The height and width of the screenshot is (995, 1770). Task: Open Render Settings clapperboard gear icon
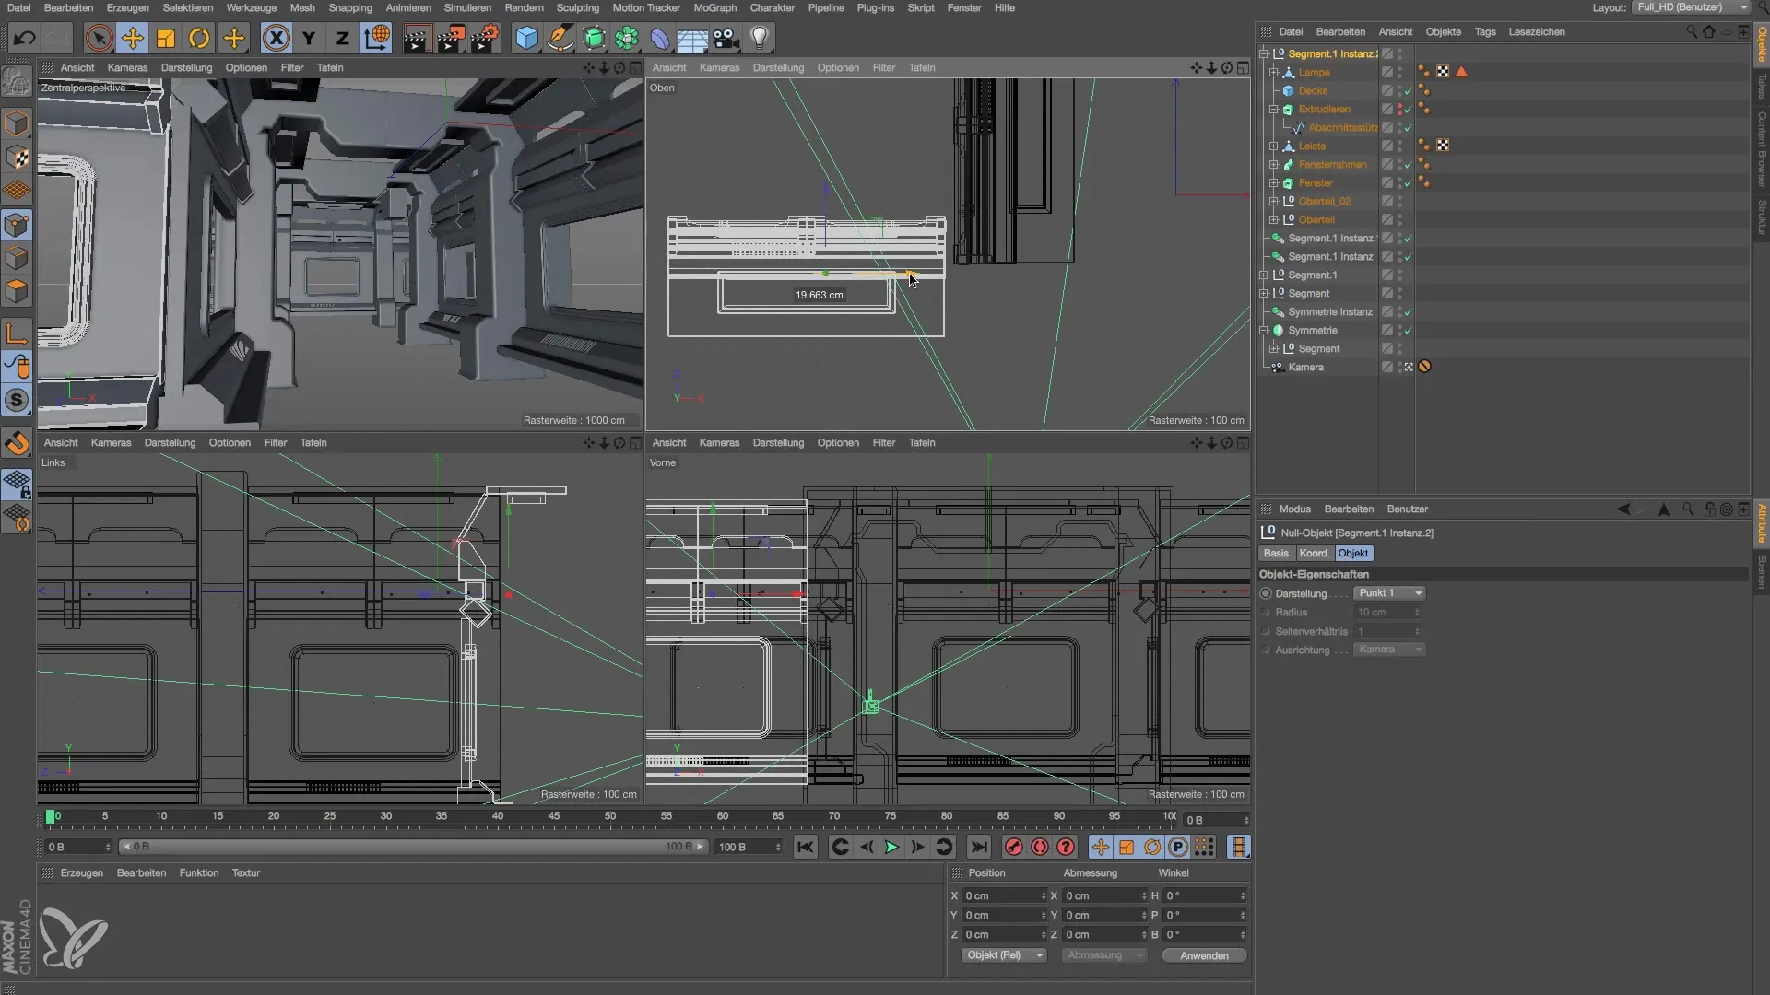point(485,38)
